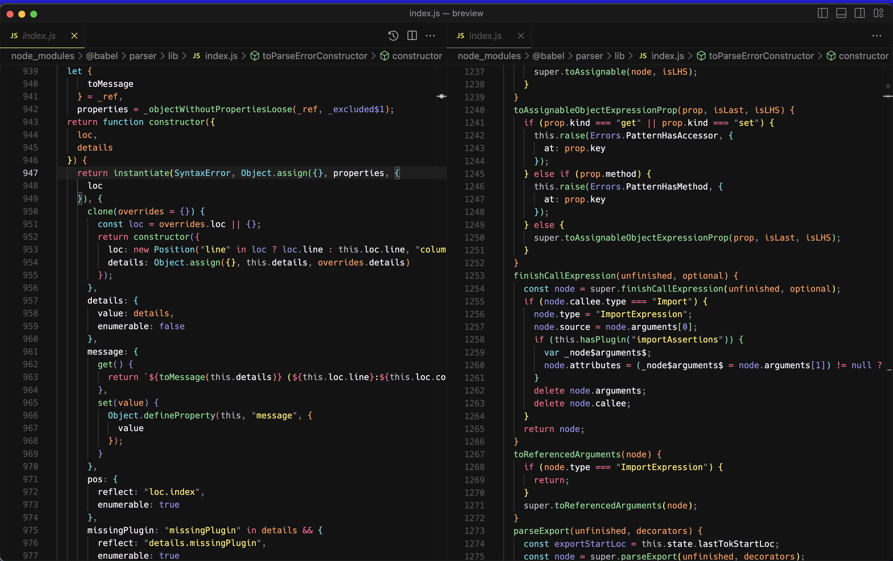Click window title index.js — breview

446,13
